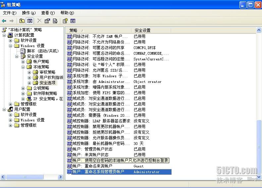Viewport: 262px width, 188px height.
Task: Open the 操作(A) menu
Action: click(29, 13)
